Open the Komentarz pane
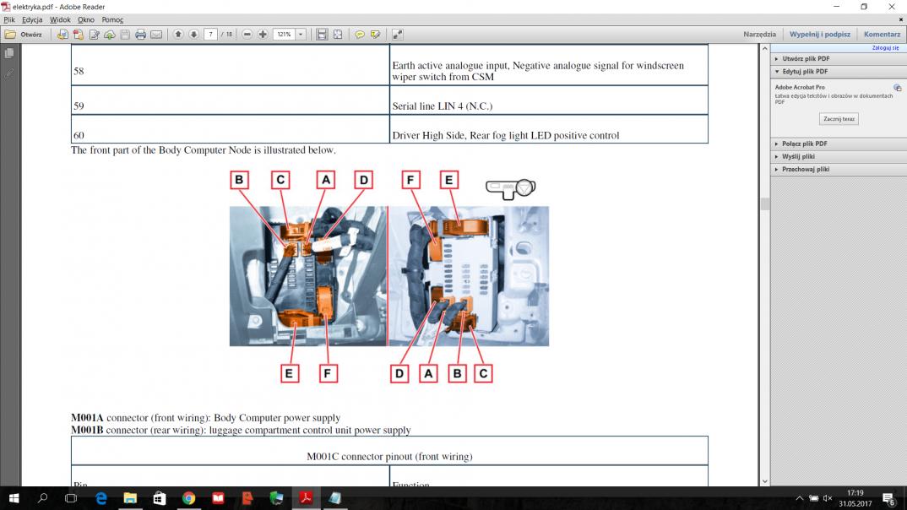 [x=882, y=35]
